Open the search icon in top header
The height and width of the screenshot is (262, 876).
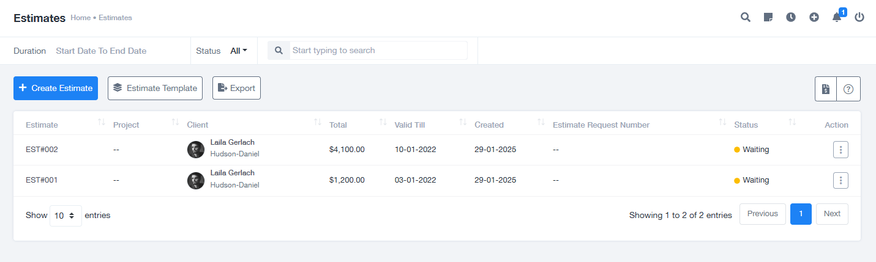pyautogui.click(x=745, y=17)
